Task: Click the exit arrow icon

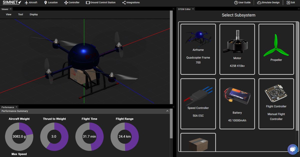Action: tap(288, 3)
